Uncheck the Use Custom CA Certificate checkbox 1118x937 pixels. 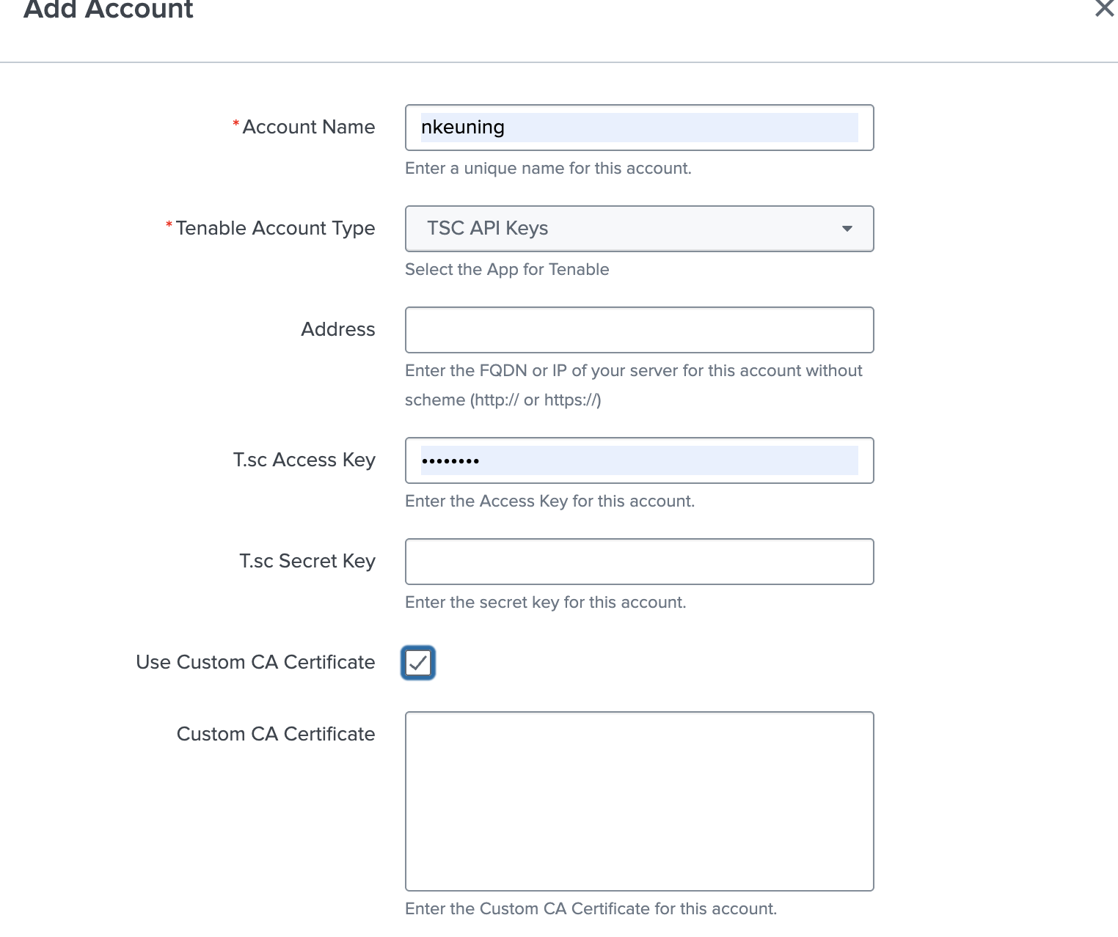pos(418,663)
